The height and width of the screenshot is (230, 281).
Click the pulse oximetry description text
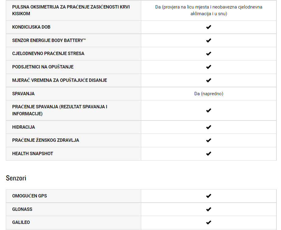coord(209,10)
